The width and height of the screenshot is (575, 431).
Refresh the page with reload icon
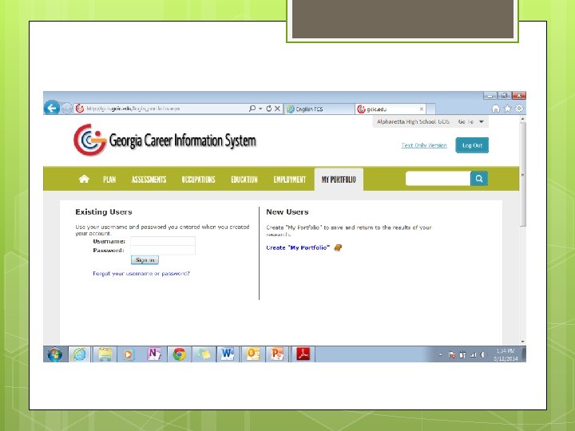tap(269, 109)
